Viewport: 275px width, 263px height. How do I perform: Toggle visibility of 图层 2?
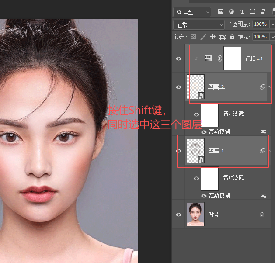178,87
